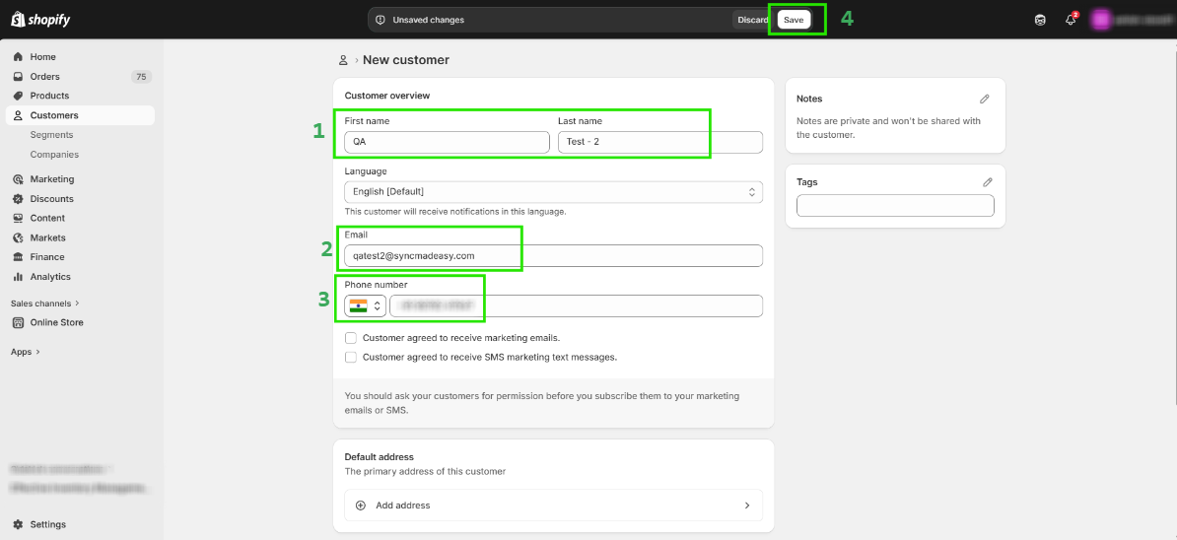Enable marketing emails consent checkbox
The image size is (1177, 540).
pyautogui.click(x=351, y=338)
